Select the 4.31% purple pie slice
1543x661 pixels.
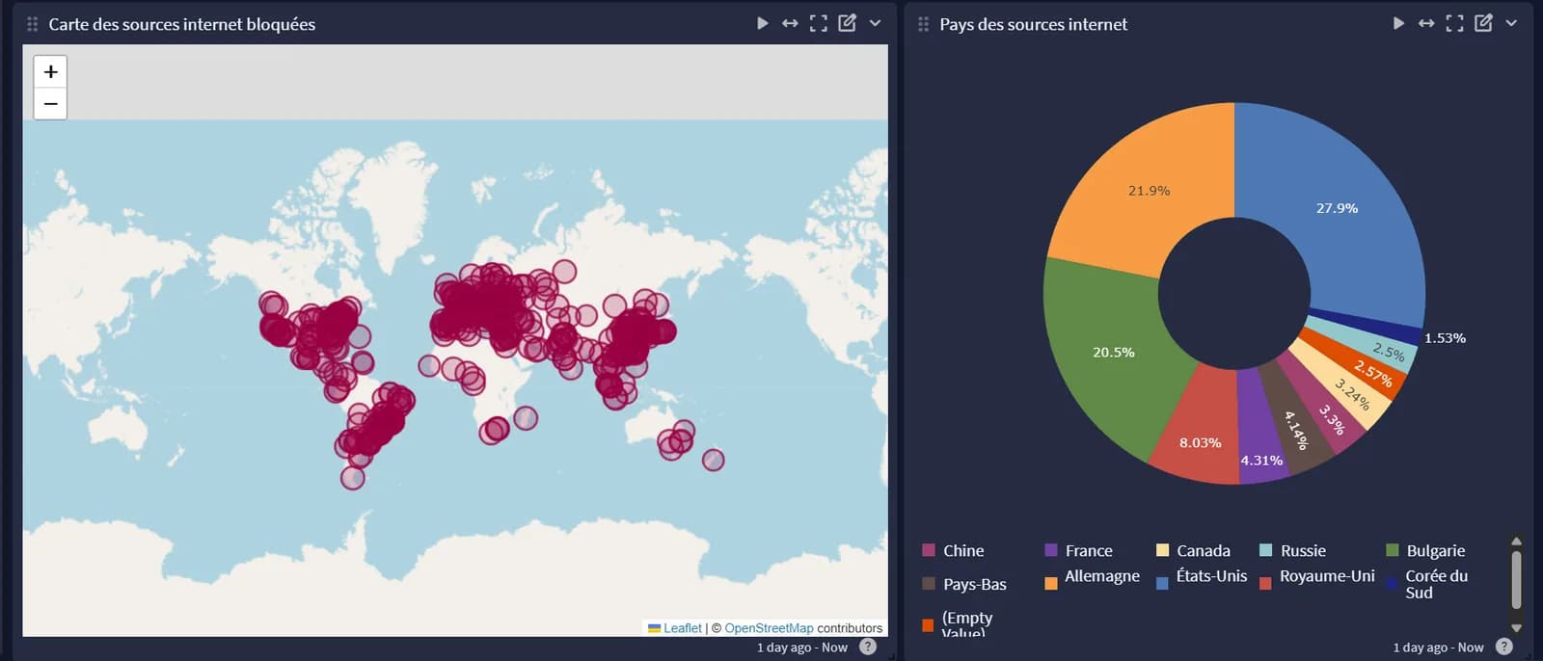[1260, 460]
